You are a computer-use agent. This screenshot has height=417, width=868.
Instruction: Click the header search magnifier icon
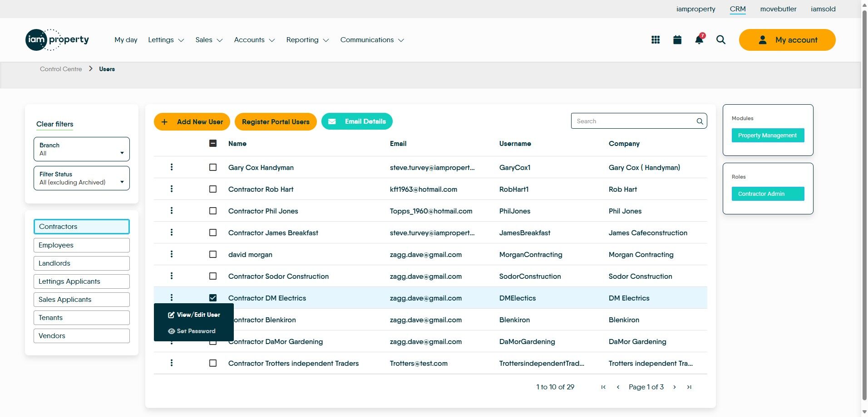(x=720, y=40)
